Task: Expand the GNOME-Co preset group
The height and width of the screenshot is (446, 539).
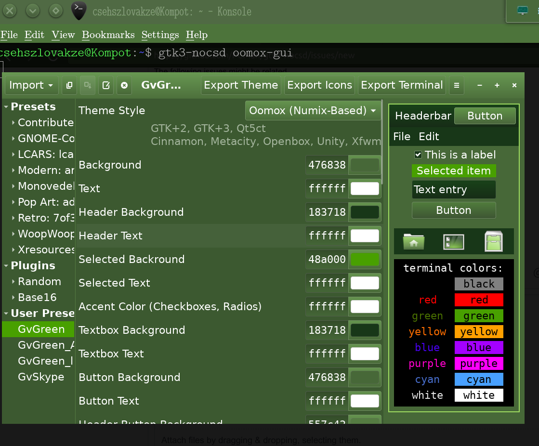Action: (13, 139)
